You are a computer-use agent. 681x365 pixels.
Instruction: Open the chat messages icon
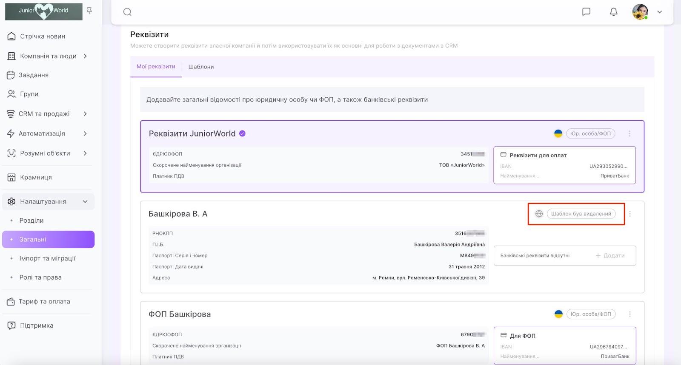pyautogui.click(x=586, y=12)
